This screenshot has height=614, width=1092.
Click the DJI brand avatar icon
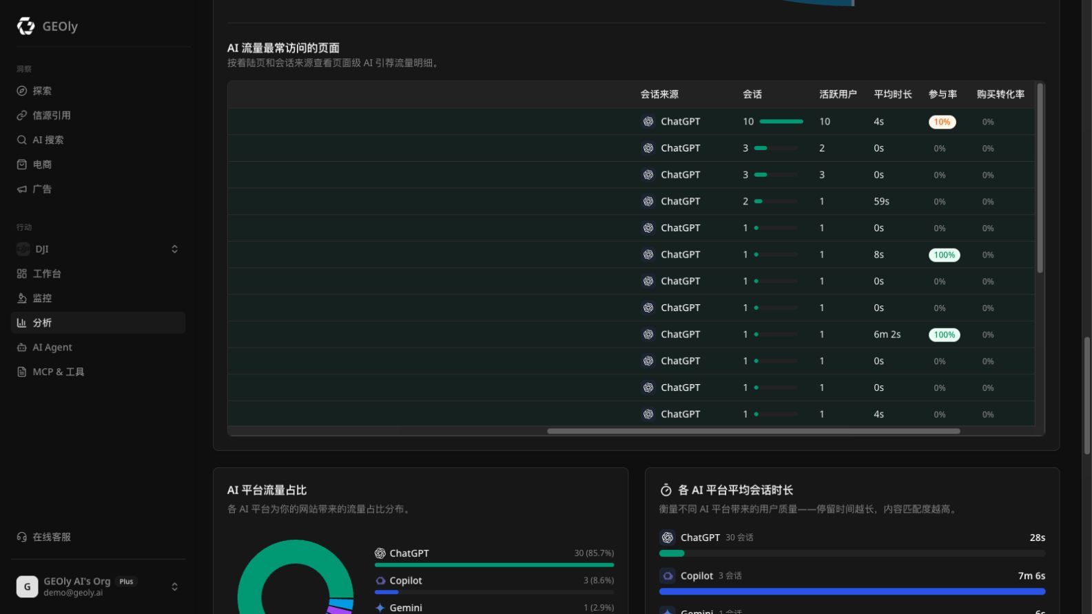(x=23, y=249)
